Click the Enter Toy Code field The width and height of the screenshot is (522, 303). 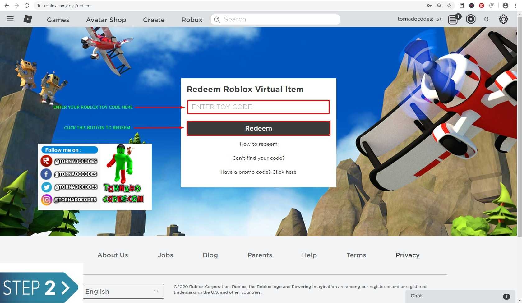click(258, 107)
